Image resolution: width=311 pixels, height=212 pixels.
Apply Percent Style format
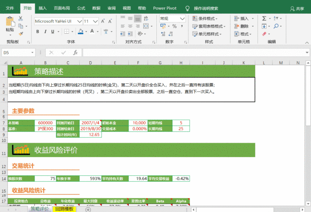tap(175, 26)
